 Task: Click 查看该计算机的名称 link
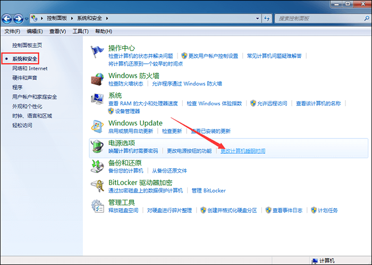point(318,104)
